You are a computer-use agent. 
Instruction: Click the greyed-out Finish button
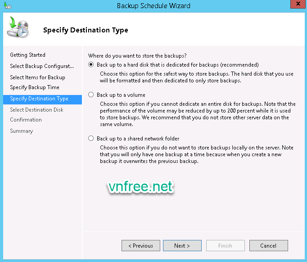coord(225,246)
